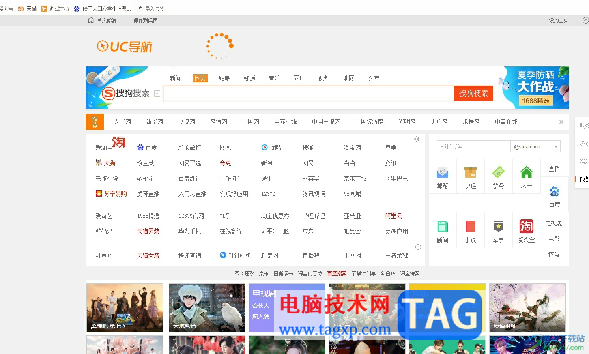Click the 百度搜索 hot search link
Screen dimensions: 589x354
click(x=337, y=273)
